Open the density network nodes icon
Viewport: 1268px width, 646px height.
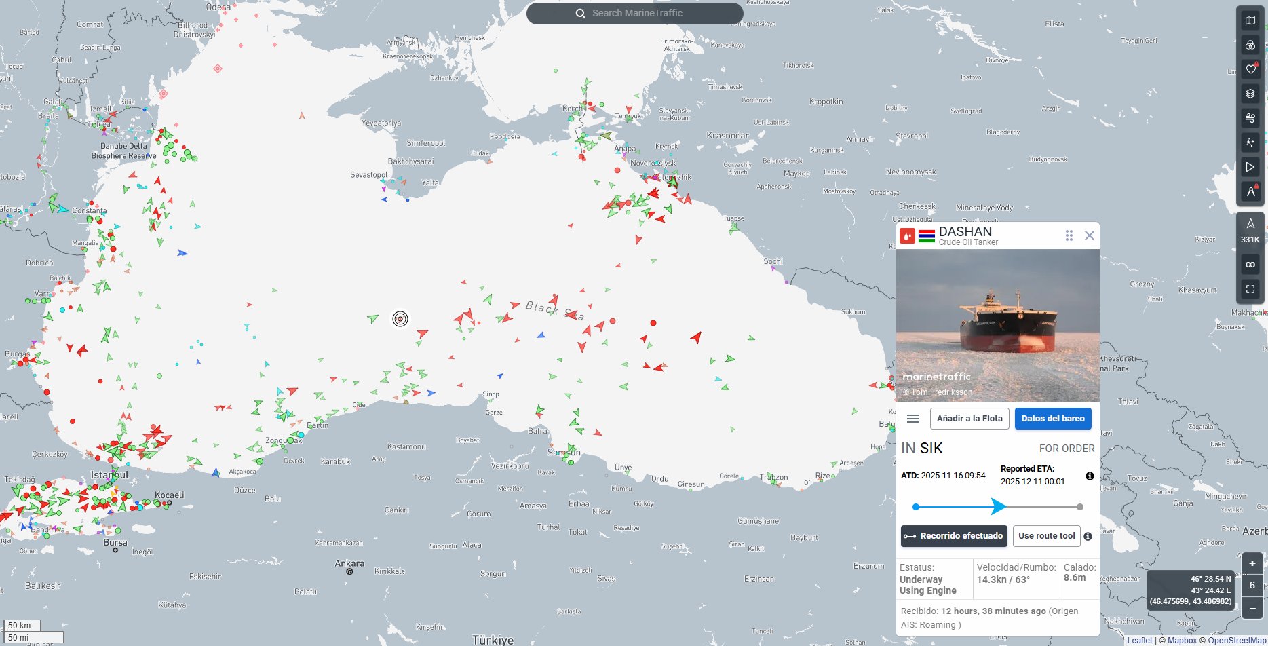tap(1250, 142)
